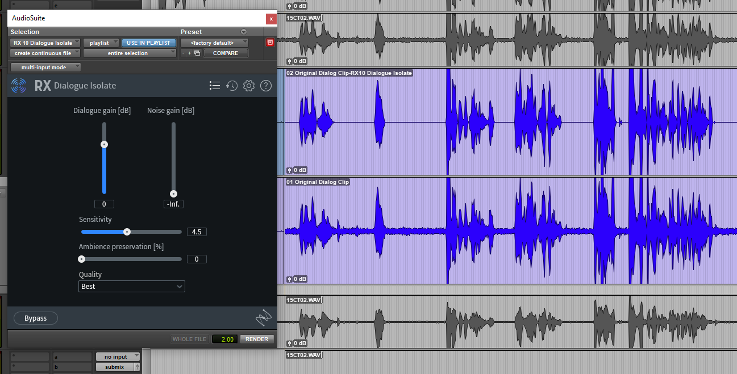Screen dimensions: 737x374
Task: Toggle USE IN PLAYLIST button
Action: tap(148, 43)
